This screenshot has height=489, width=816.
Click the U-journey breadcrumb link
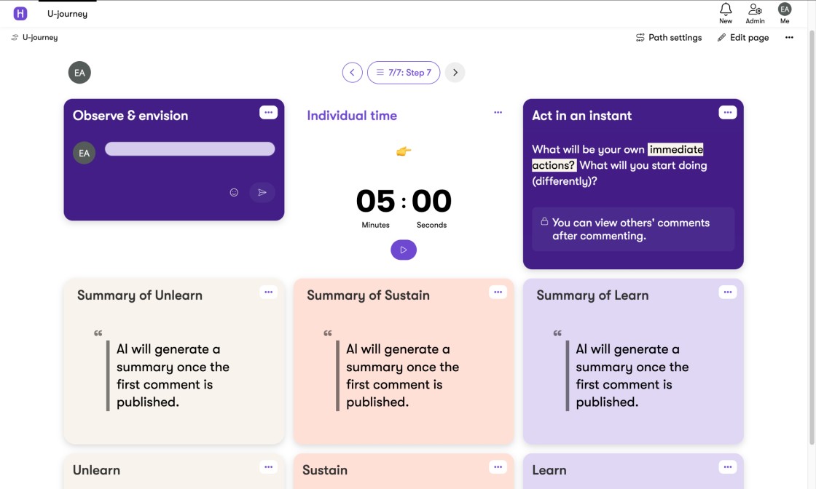[x=39, y=37]
